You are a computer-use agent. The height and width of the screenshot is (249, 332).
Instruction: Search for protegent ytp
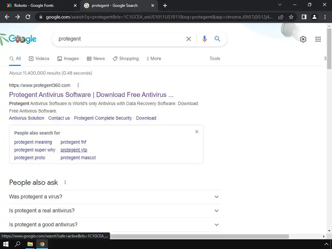[74, 150]
